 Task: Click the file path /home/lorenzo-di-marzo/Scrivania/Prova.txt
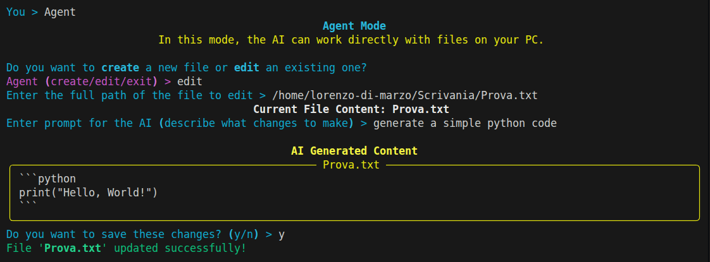tap(405, 96)
